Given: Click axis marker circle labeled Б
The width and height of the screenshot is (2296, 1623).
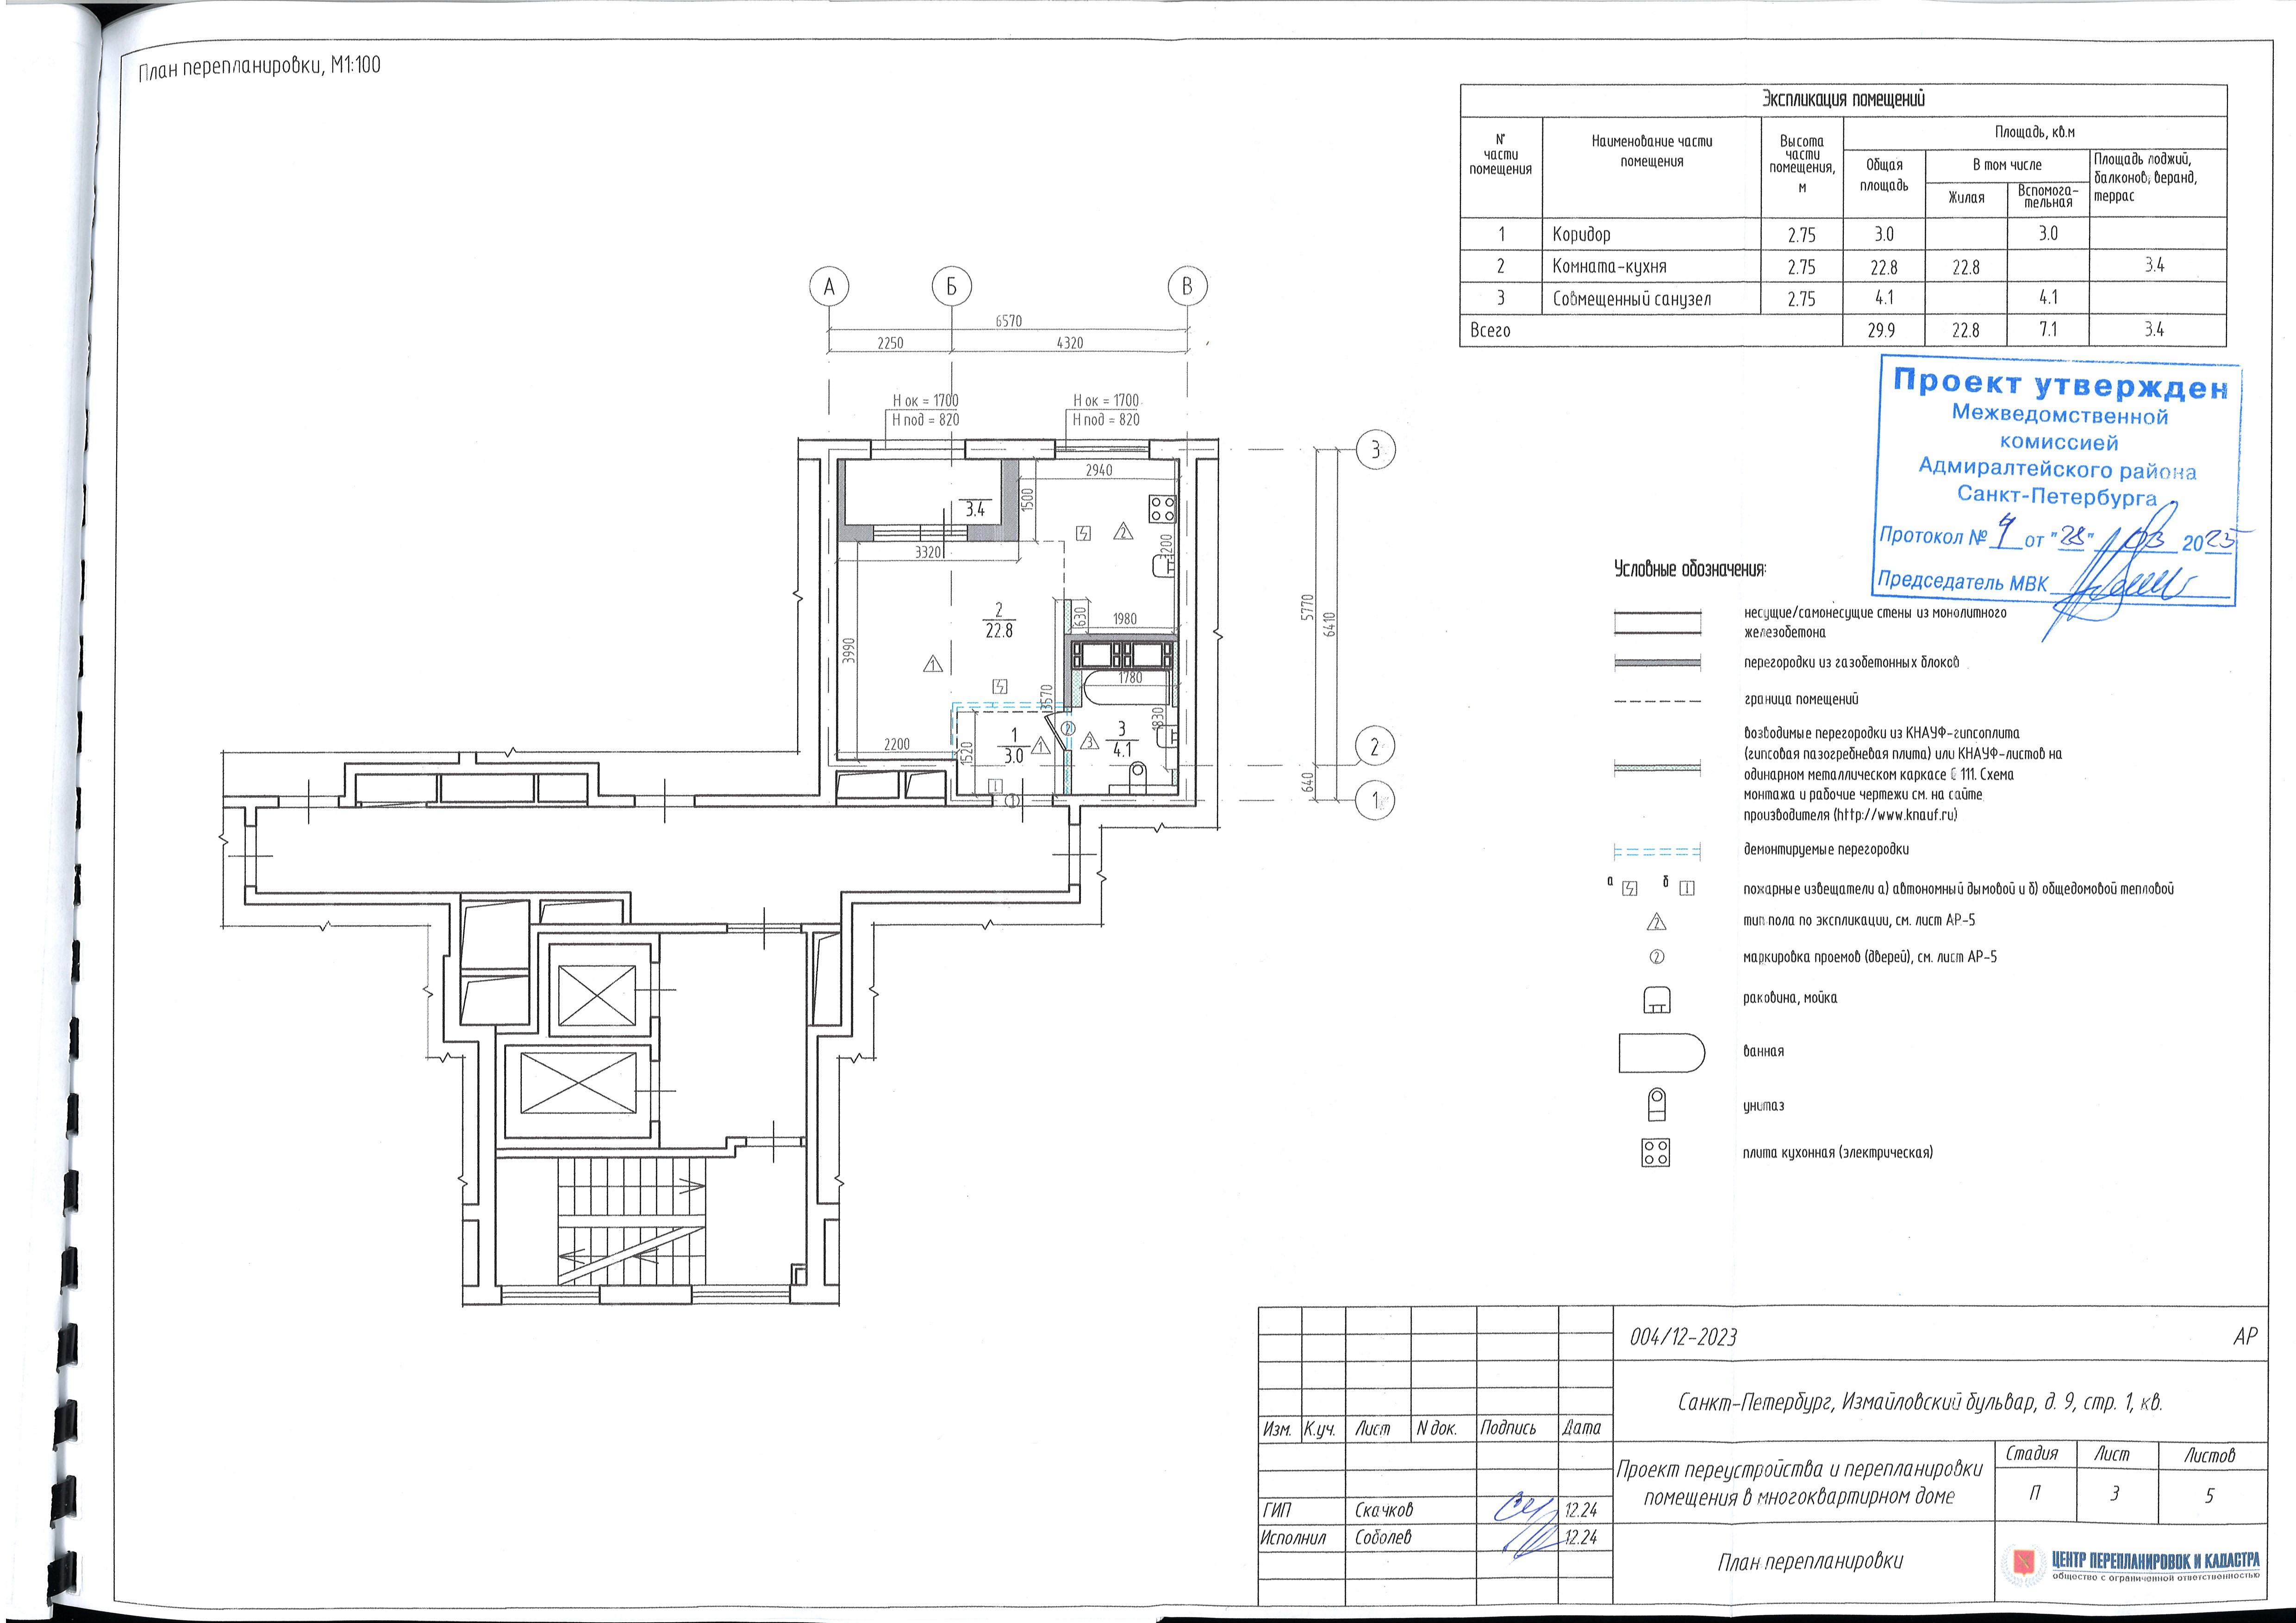Looking at the screenshot, I should click(951, 287).
